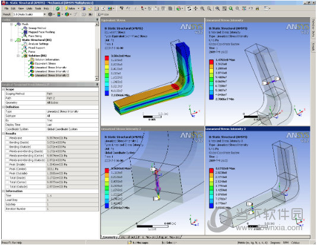Toggle the Bending (Inside) checkbox

coord(7,142)
